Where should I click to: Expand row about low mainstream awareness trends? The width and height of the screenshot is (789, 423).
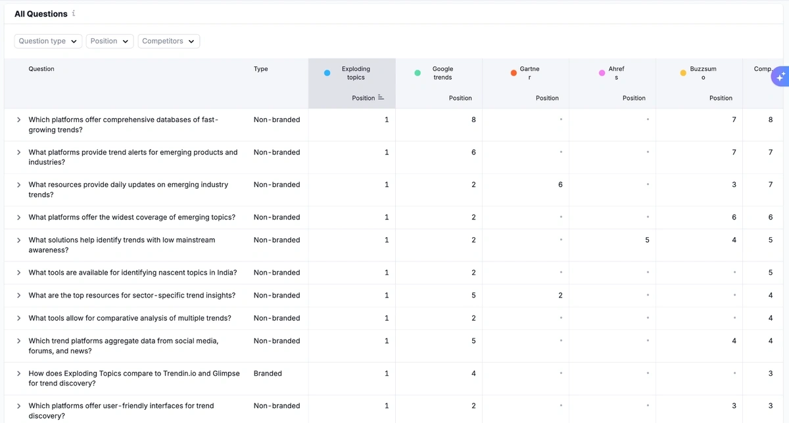[x=18, y=240]
